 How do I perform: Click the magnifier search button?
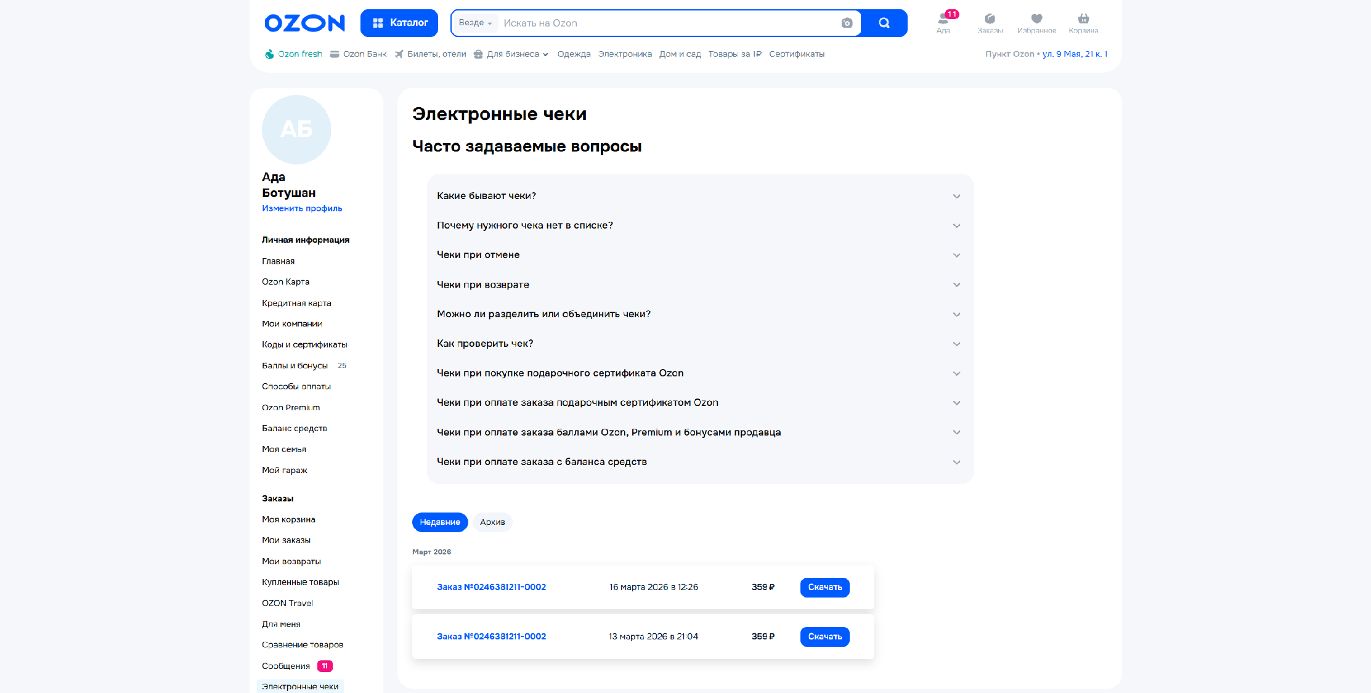point(884,23)
